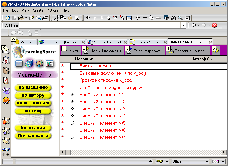Screen dimensions: 228x166
Task: Click the Положить в папку button
Action: [188, 51]
